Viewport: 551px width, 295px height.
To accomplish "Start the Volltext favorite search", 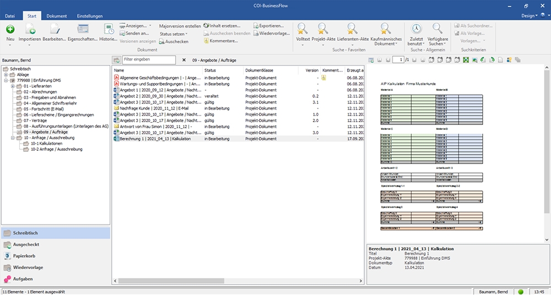I will [302, 29].
